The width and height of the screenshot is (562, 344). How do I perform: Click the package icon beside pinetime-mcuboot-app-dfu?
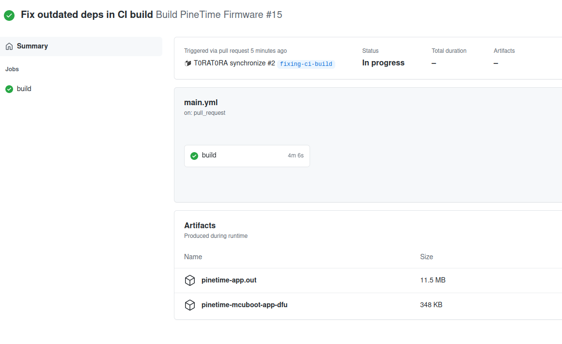(x=190, y=305)
